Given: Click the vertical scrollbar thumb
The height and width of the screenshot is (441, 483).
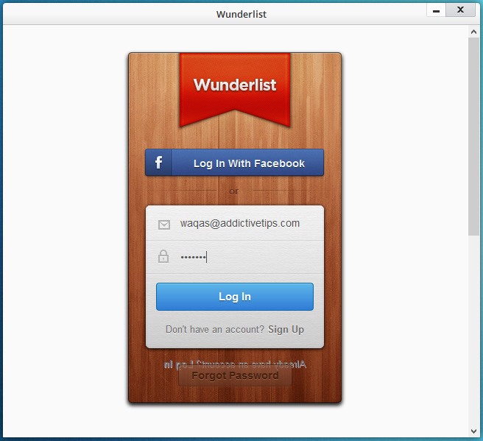Looking at the screenshot, I should click(x=473, y=136).
